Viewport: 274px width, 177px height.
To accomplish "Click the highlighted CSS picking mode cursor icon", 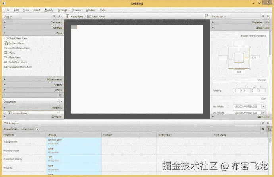I will tap(269, 129).
